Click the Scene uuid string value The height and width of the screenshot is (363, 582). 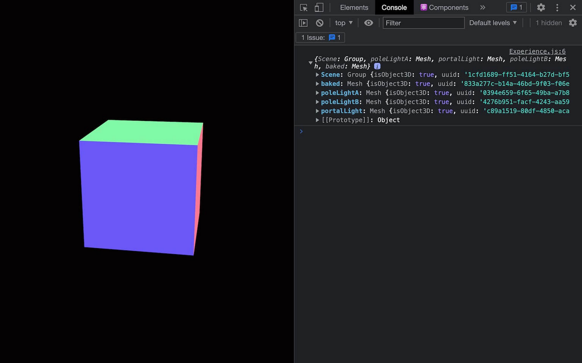(x=517, y=75)
